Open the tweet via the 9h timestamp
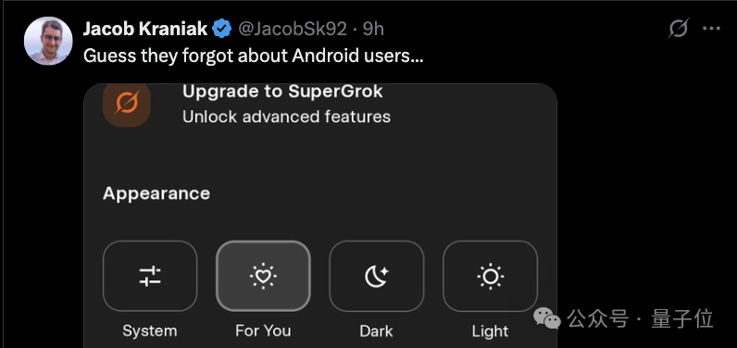The height and width of the screenshot is (348, 737). [373, 29]
